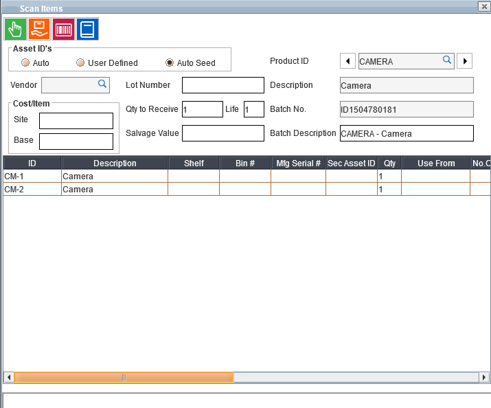Go to next Product ID with right arrow
Viewport: 491px width, 408px height.
click(465, 61)
